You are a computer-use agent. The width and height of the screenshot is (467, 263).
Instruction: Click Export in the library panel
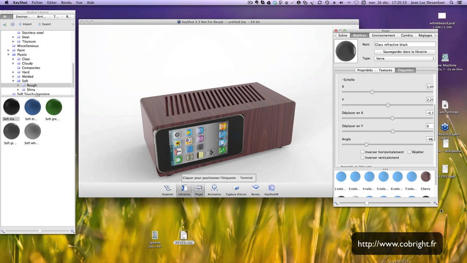(x=44, y=24)
